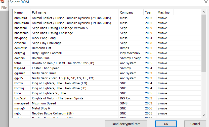Select Knights of Valor row
This screenshot has height=127, width=209.
[x=107, y=98]
